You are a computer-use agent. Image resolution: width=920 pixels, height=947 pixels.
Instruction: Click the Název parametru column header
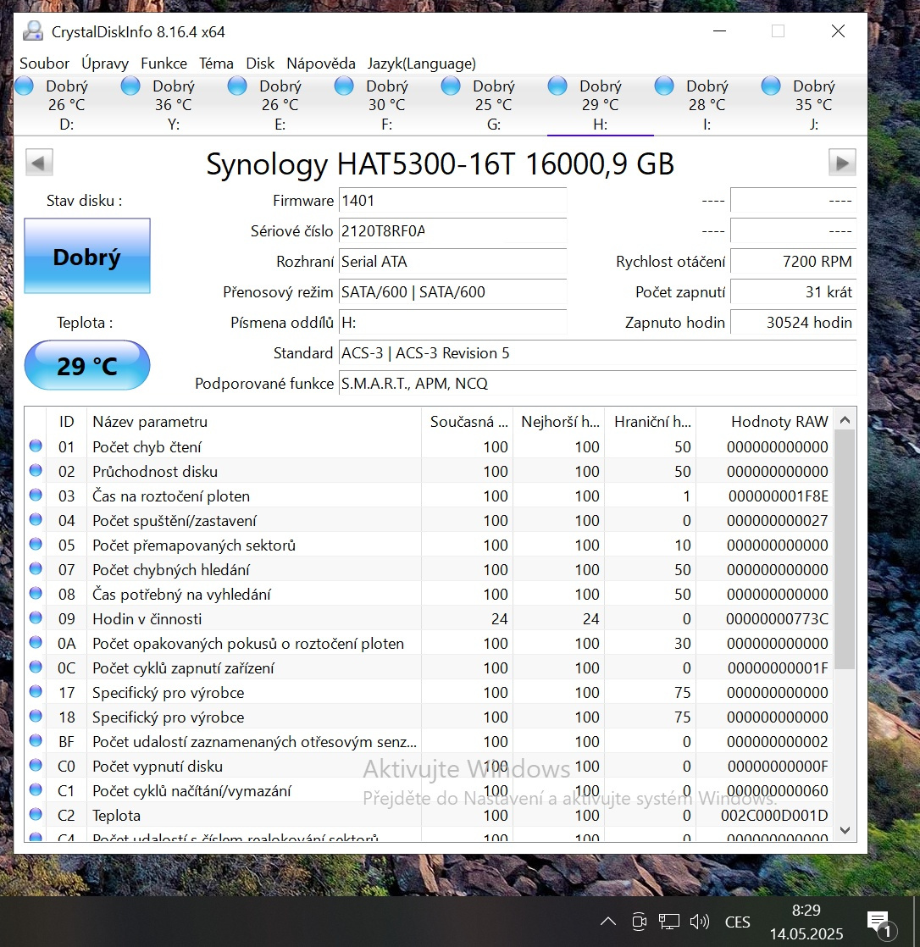pos(253,422)
